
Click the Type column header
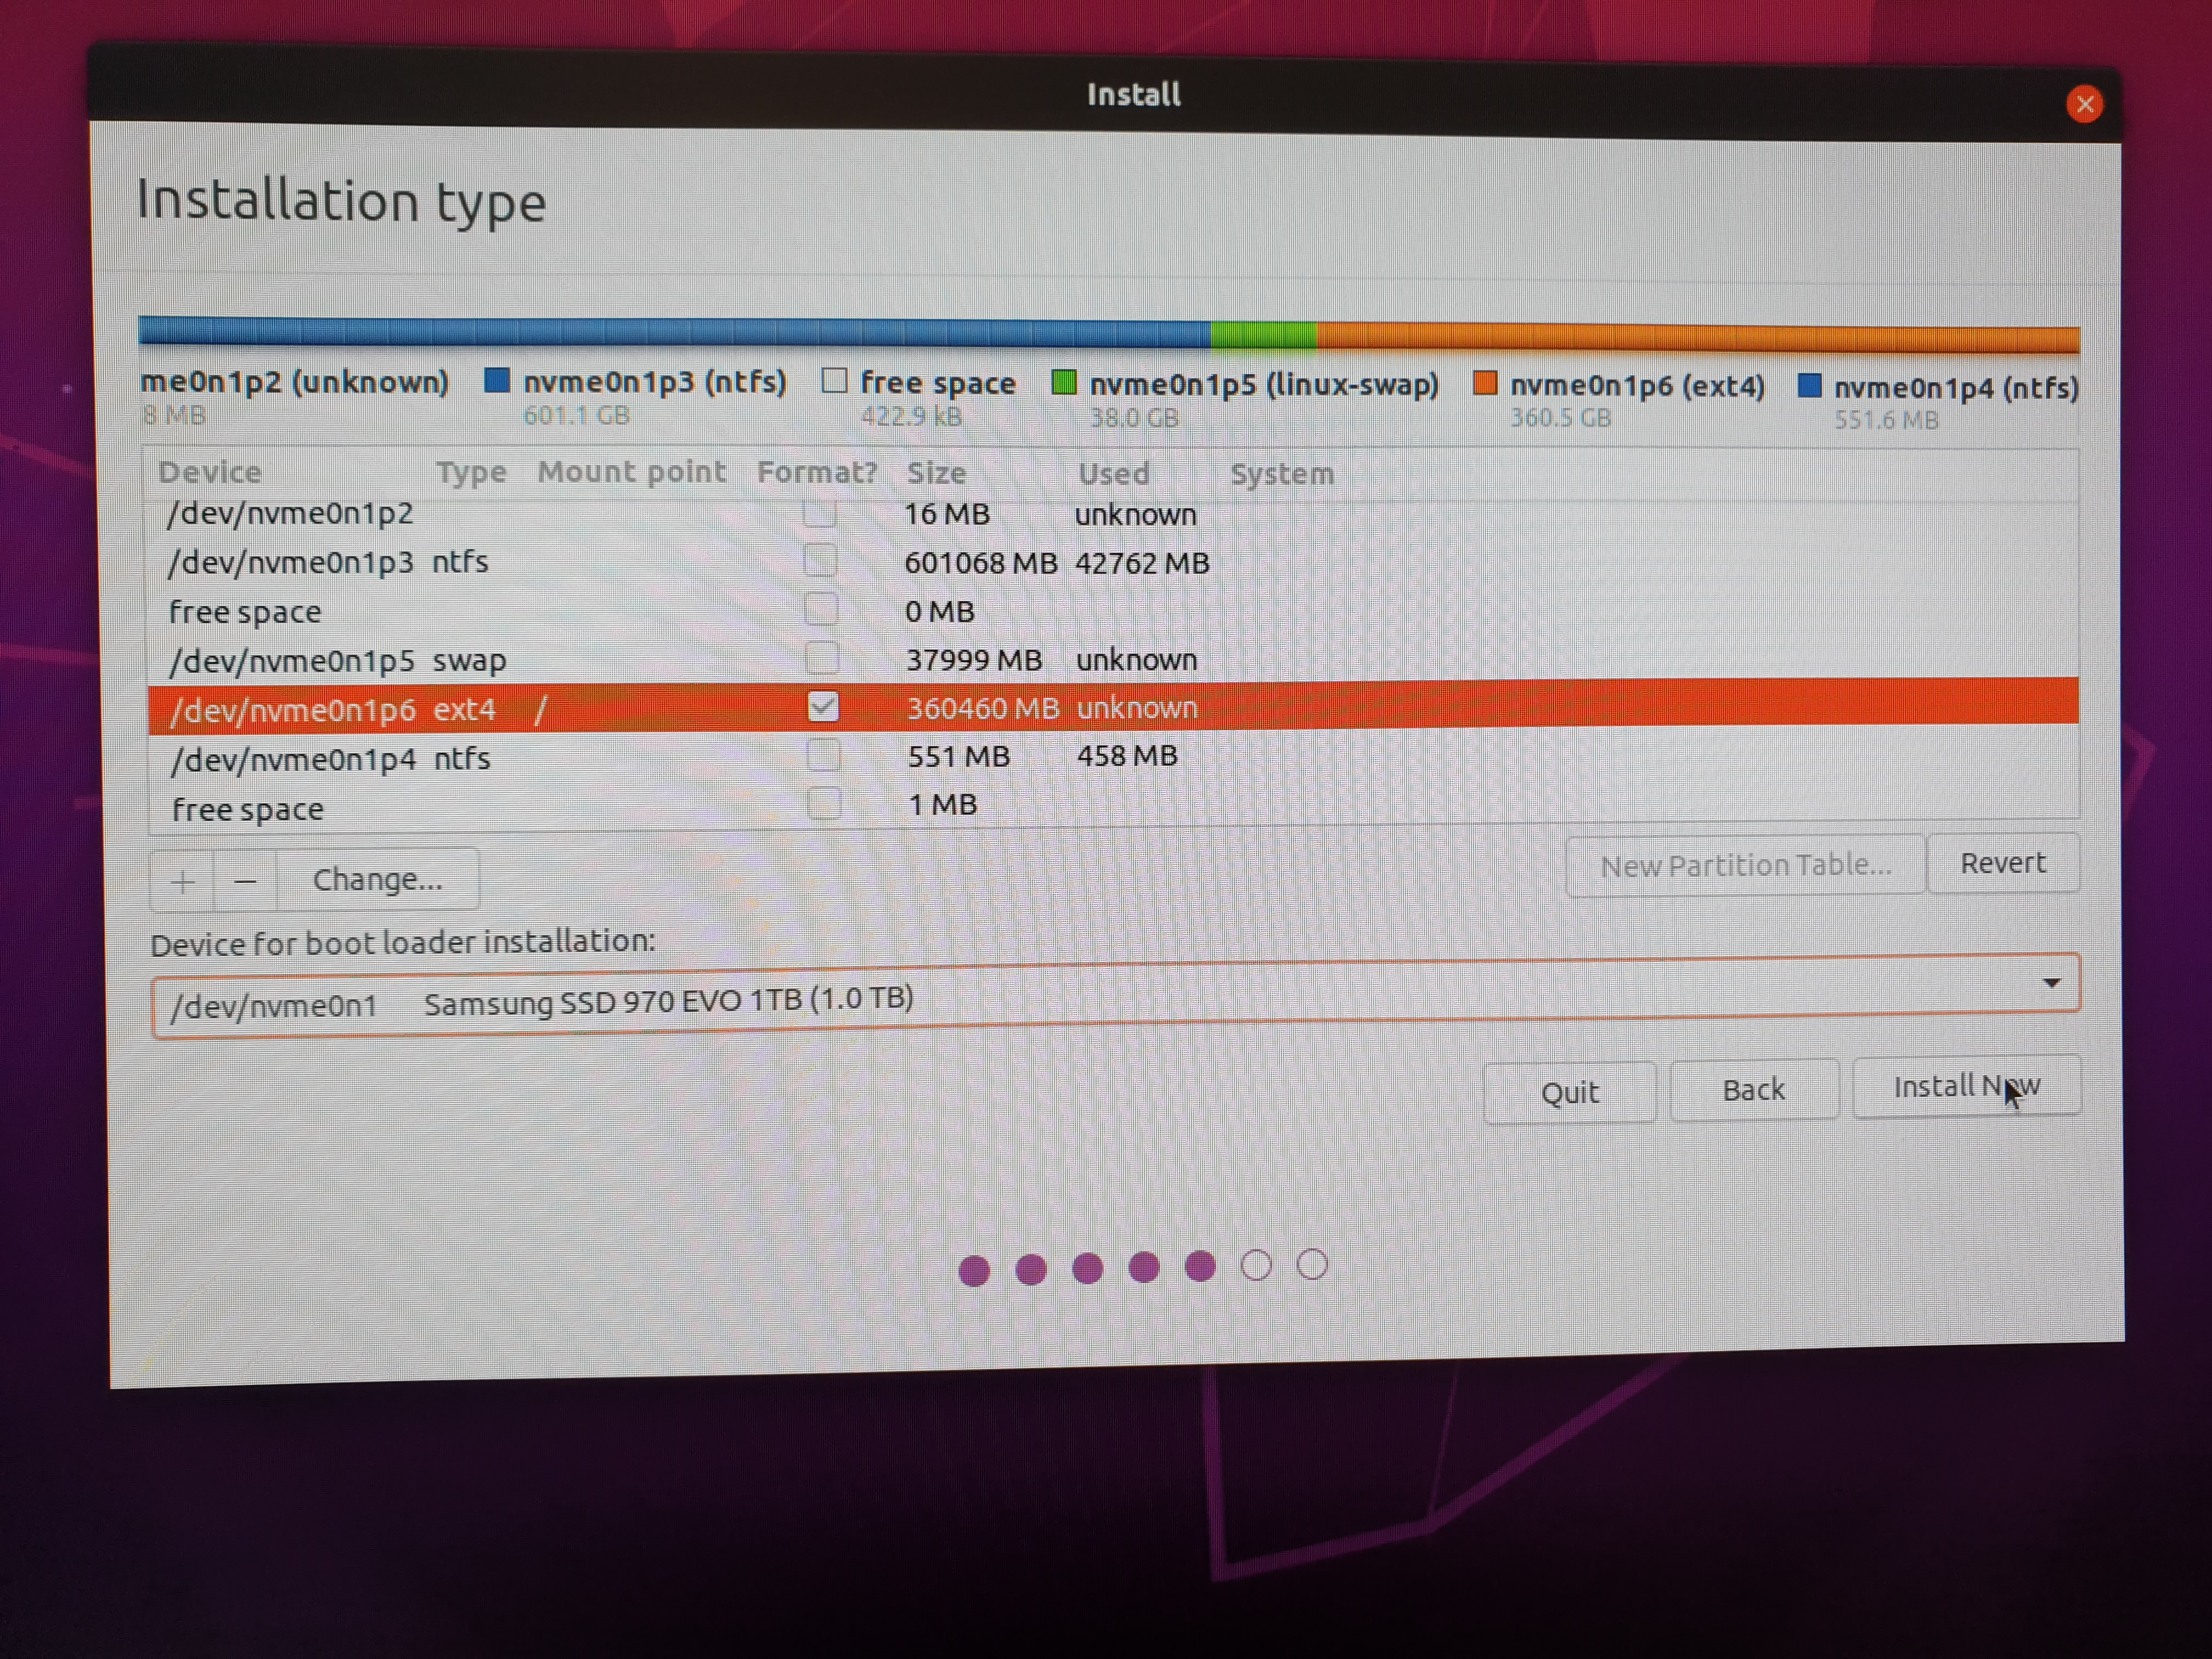coord(471,472)
